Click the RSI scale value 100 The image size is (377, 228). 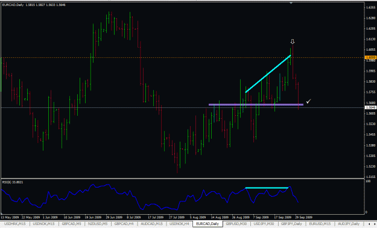tap(368, 181)
